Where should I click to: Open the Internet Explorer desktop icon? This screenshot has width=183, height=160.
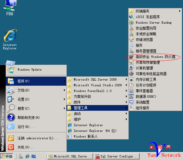pyautogui.click(x=10, y=39)
